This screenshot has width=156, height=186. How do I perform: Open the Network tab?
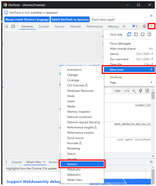click(x=75, y=26)
